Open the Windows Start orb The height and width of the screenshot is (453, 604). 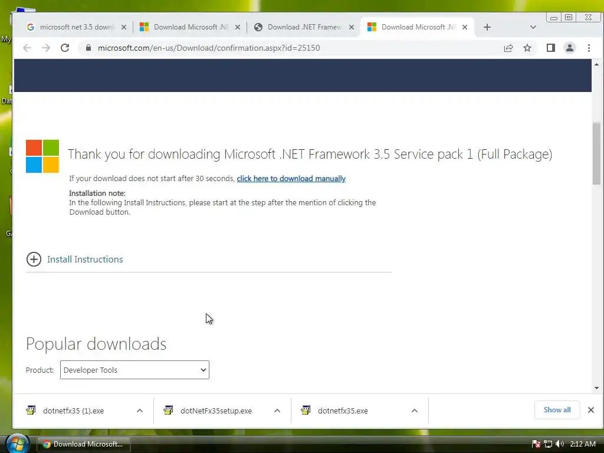coord(17,443)
